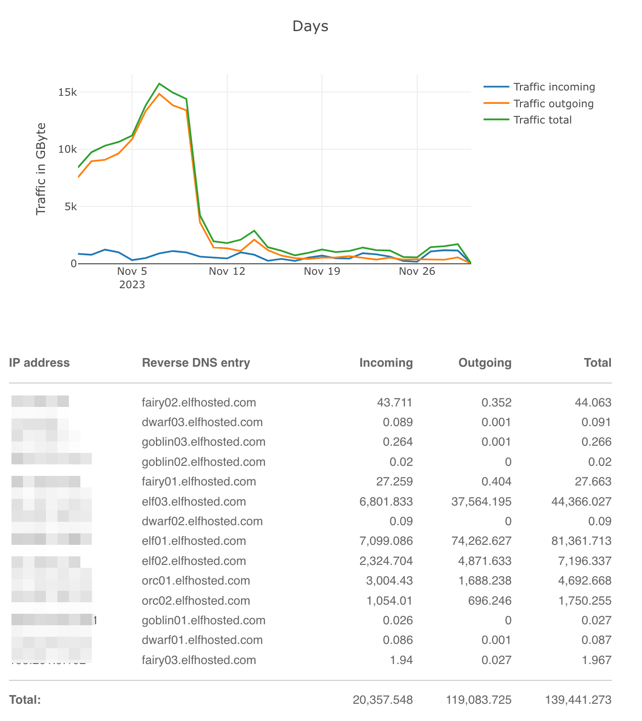Click outgoing value 37,564.195 for elf03
642x721 pixels.
point(481,502)
